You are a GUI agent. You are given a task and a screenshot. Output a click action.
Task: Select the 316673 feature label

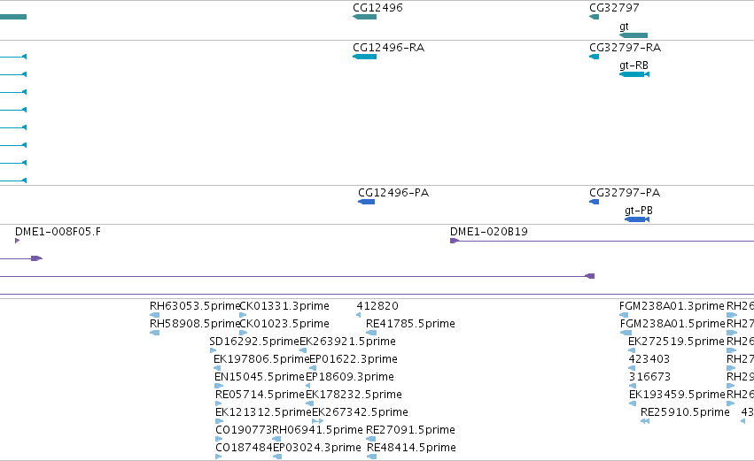tap(649, 377)
